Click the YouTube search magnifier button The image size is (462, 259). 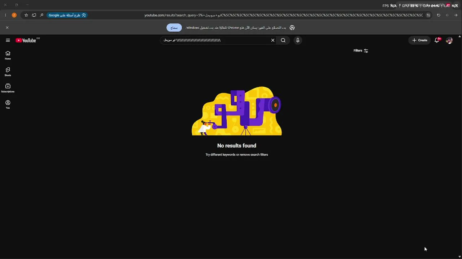[x=283, y=40]
